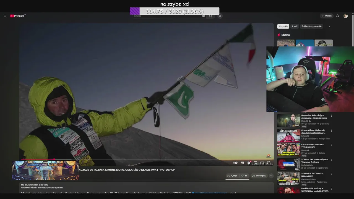354x199 pixels.
Task: Select the Źródło: Szczytomaniak chip
Action: (x=312, y=27)
